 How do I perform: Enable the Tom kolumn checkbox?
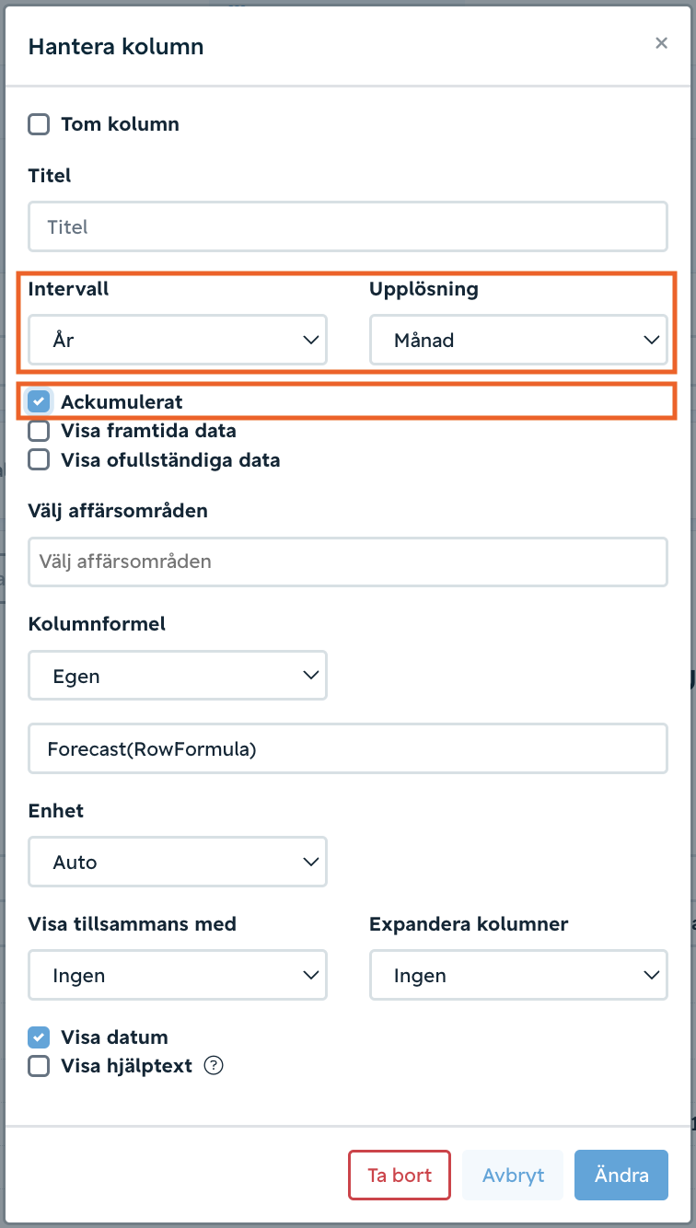(x=39, y=124)
